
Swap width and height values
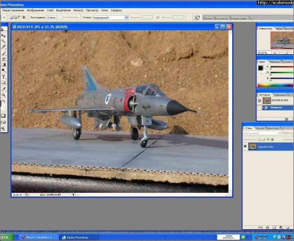tap(158, 18)
